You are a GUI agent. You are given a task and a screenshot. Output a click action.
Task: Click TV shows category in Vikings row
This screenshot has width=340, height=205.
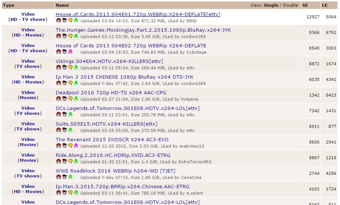28,66
